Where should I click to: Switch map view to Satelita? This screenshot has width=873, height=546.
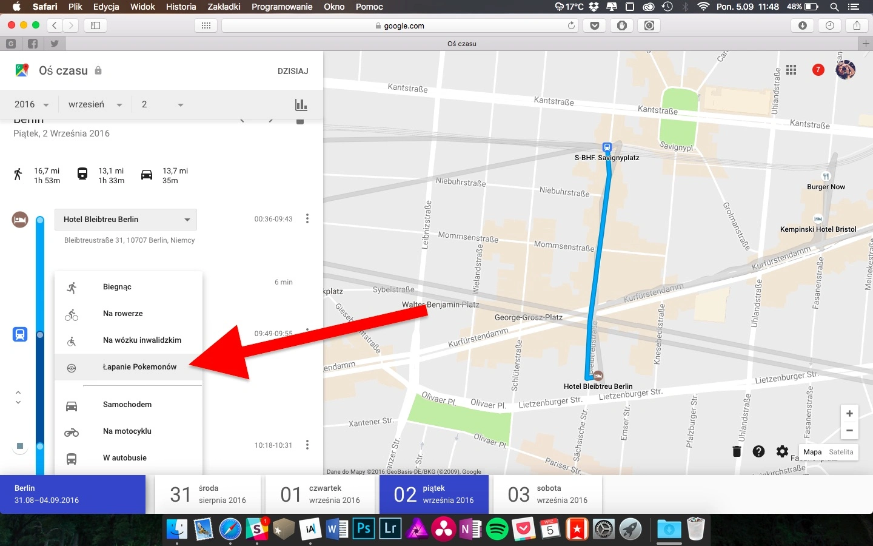pyautogui.click(x=841, y=452)
